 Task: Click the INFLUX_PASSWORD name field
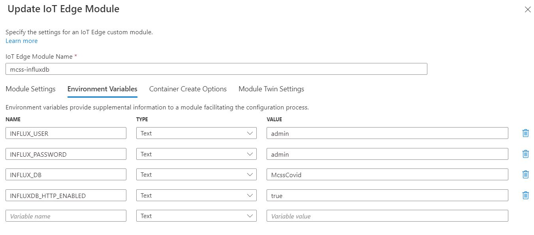tap(66, 154)
